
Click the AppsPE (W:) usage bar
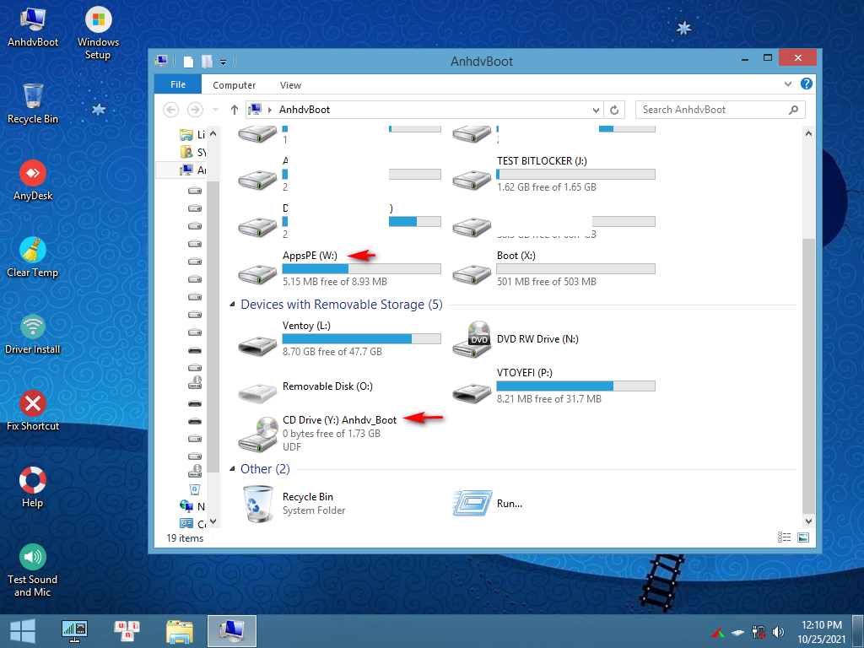click(361, 269)
